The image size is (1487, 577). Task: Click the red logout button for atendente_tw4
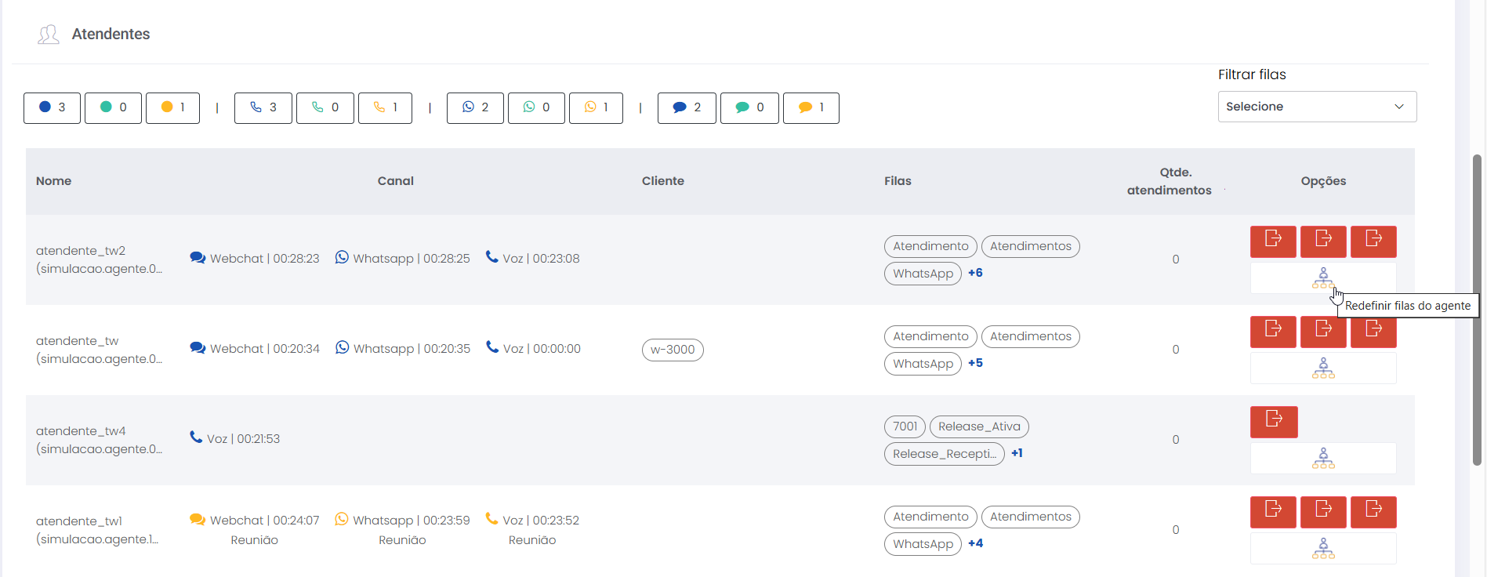[1273, 422]
